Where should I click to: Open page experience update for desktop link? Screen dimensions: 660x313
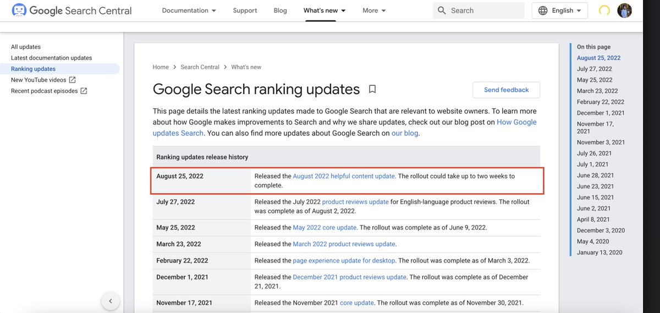pos(344,260)
